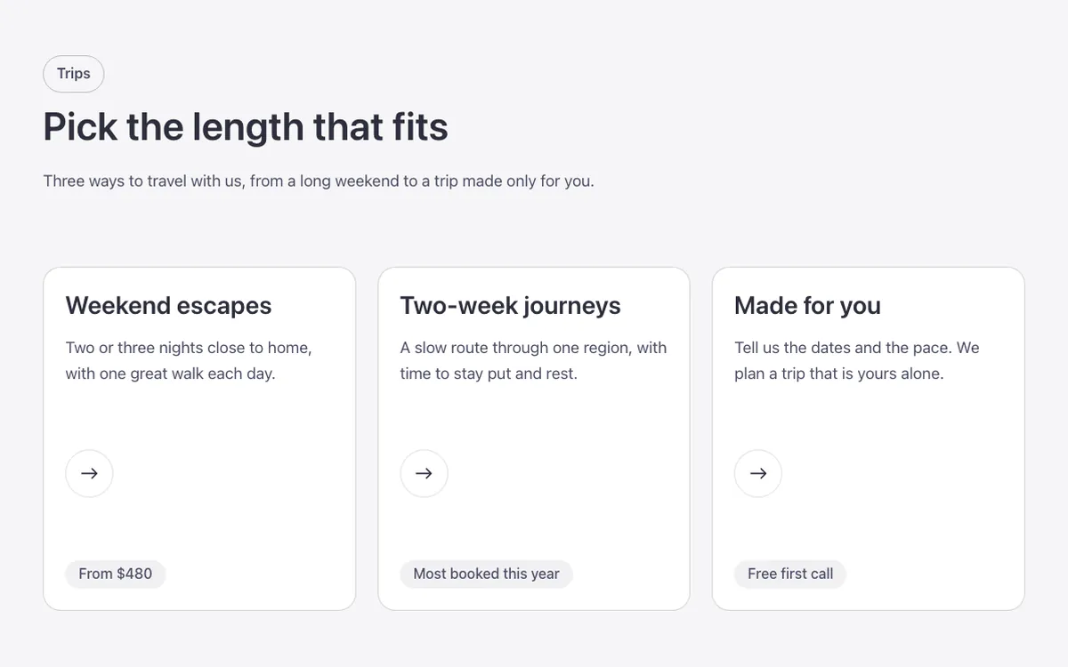Screen dimensions: 1068x667
Task: Open the Two-week journeys card title
Action: pos(511,305)
